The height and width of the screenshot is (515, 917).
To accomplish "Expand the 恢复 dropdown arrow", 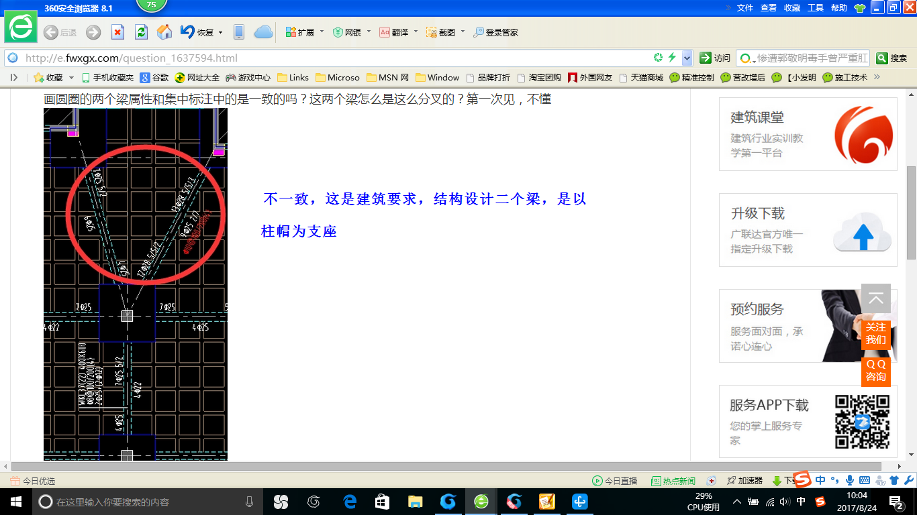I will click(221, 32).
